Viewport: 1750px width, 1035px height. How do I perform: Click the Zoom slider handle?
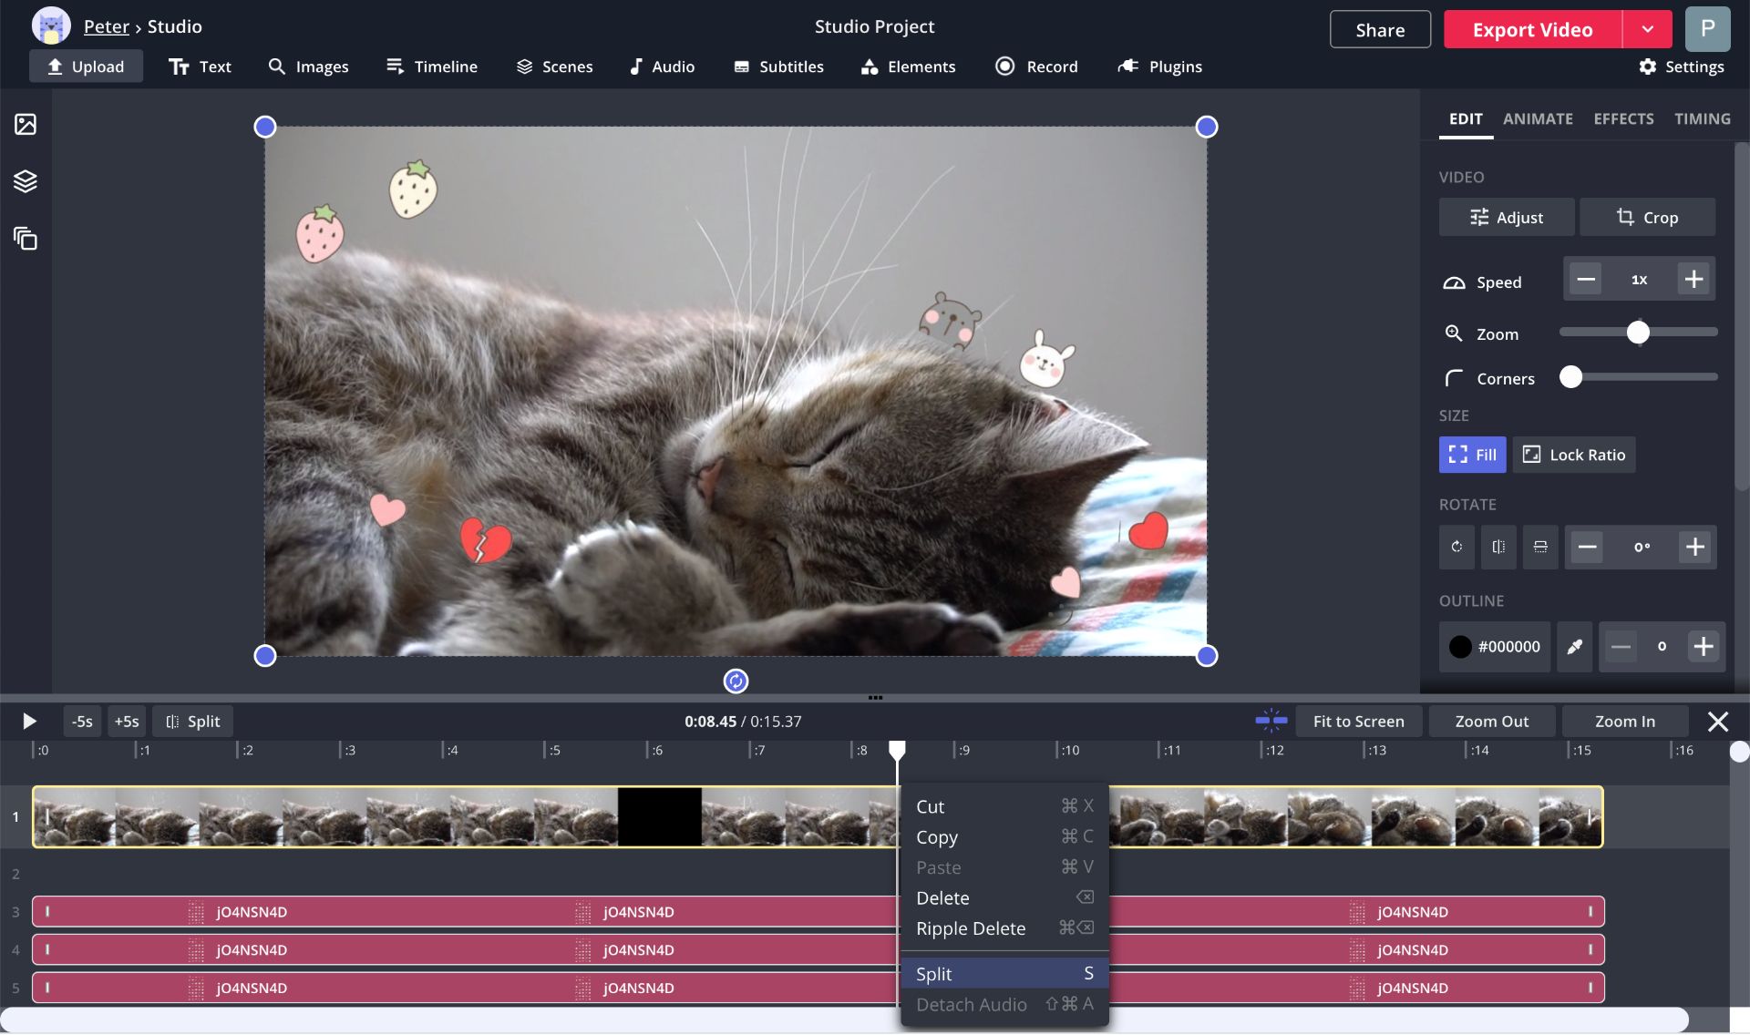point(1638,333)
